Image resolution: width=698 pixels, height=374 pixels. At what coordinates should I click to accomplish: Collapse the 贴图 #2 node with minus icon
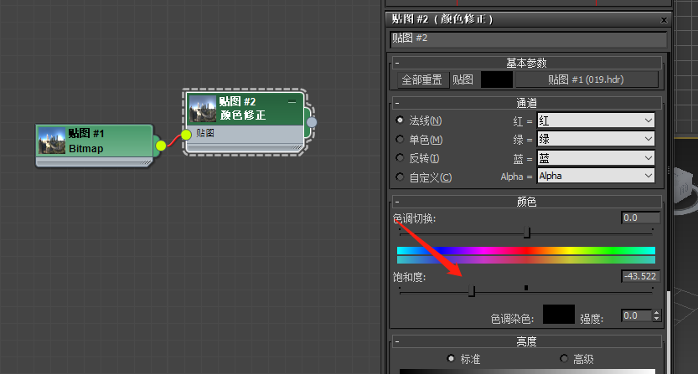point(292,101)
